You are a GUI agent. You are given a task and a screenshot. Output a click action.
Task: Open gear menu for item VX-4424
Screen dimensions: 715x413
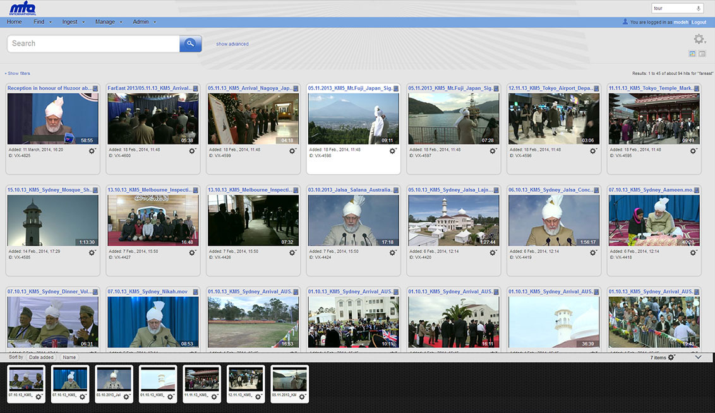[x=393, y=253]
